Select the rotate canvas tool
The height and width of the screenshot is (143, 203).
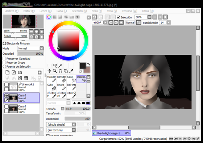click(x=61, y=71)
